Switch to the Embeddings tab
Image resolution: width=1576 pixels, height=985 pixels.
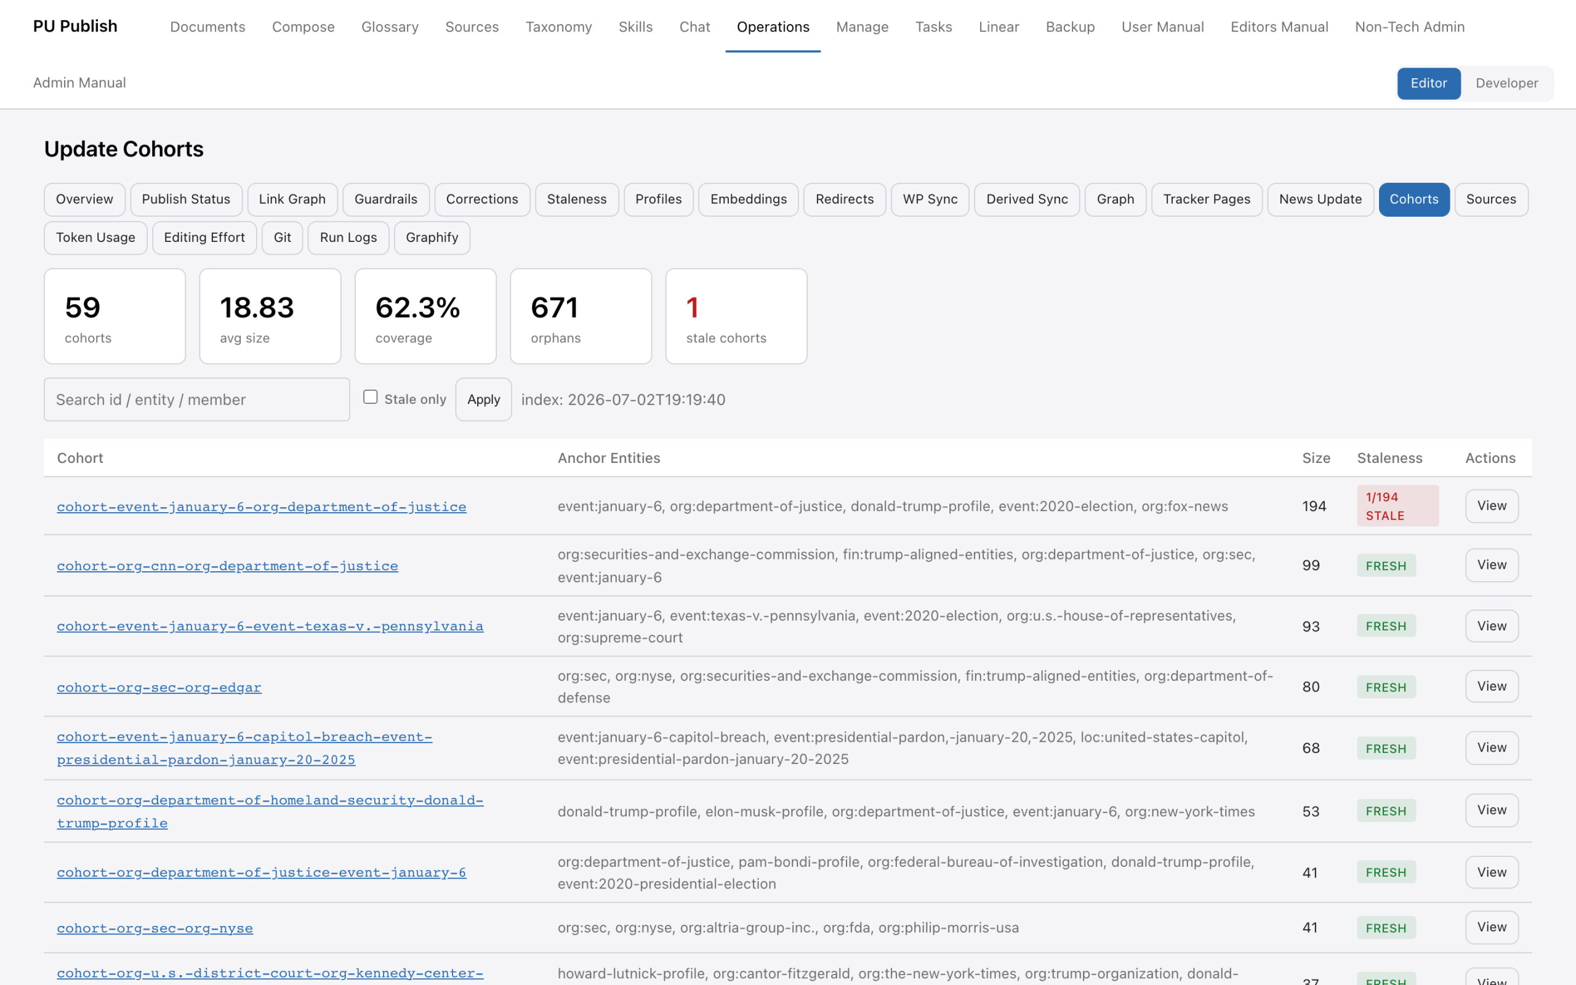point(748,199)
